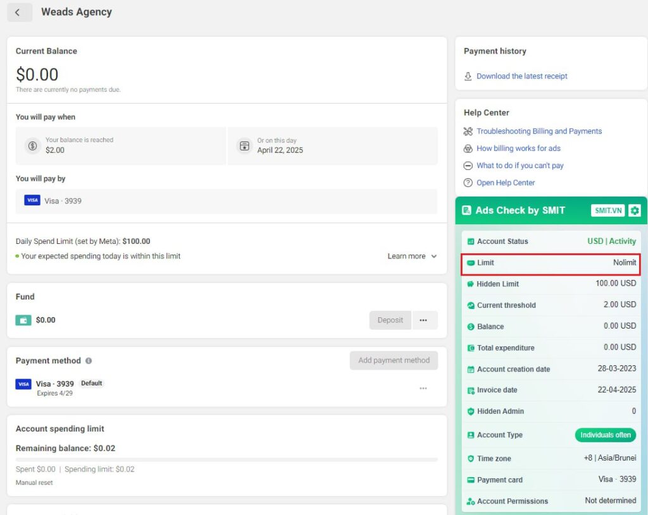Click the account spending limit progress bar
Screen dimensions: 648x515
click(227, 459)
